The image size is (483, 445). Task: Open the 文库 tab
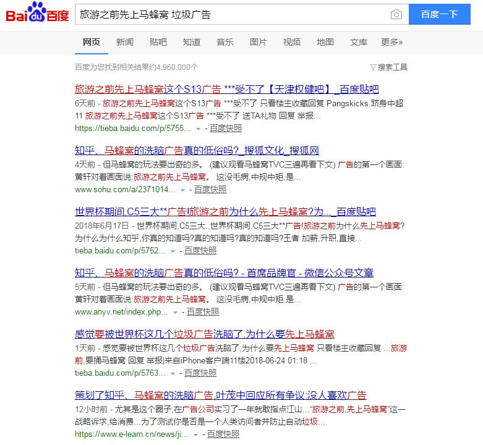[359, 42]
